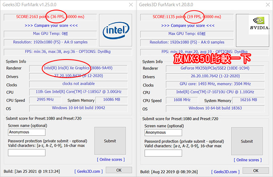The height and width of the screenshot is (177, 273).
Task: Click '11th Gen Intel Core i7-1185G7' CPU value
Action: click(x=78, y=92)
